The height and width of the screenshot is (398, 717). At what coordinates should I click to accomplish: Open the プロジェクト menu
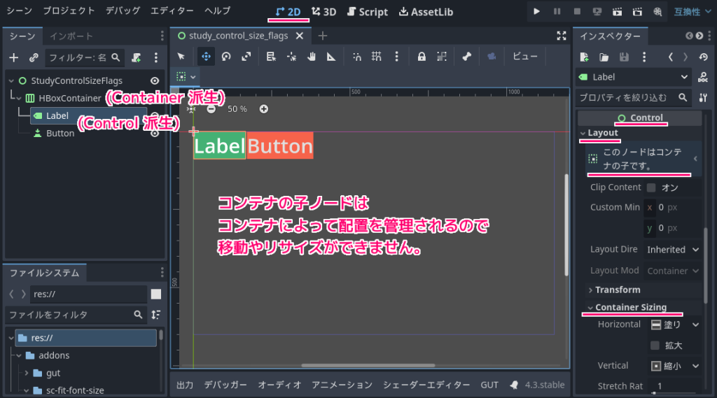click(x=69, y=10)
